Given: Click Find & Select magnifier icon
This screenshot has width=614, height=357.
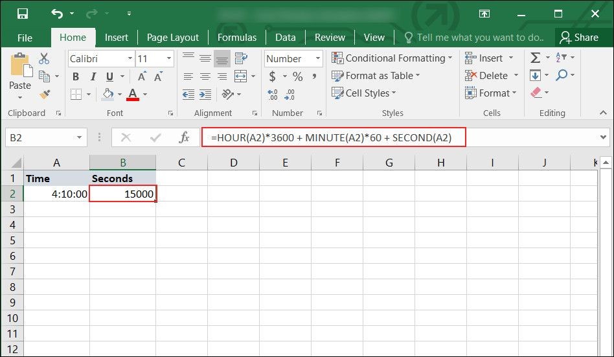Looking at the screenshot, I should click(x=562, y=75).
